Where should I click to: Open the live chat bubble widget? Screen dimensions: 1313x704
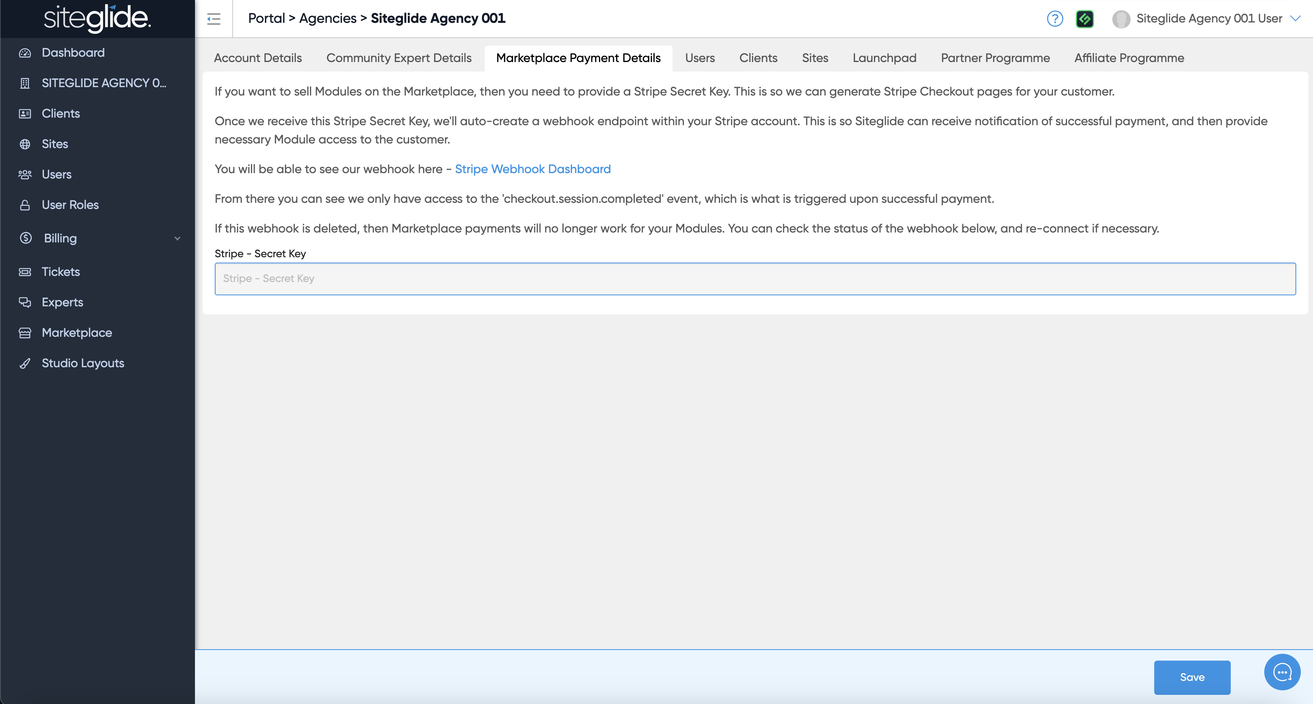click(1282, 672)
